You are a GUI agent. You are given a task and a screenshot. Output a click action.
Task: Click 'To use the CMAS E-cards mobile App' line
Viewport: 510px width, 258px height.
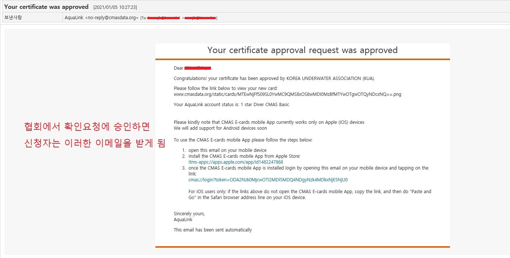243,140
